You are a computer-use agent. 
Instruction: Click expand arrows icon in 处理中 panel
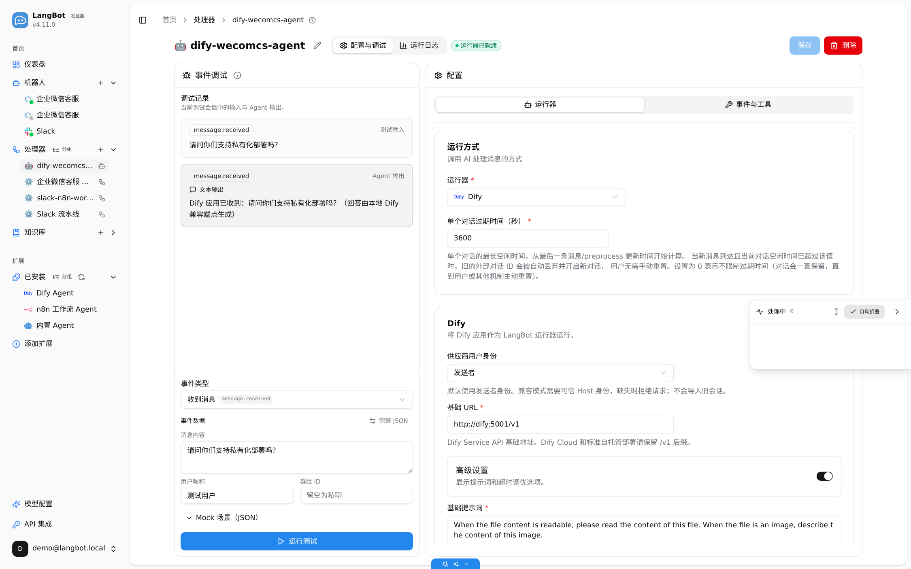836,311
